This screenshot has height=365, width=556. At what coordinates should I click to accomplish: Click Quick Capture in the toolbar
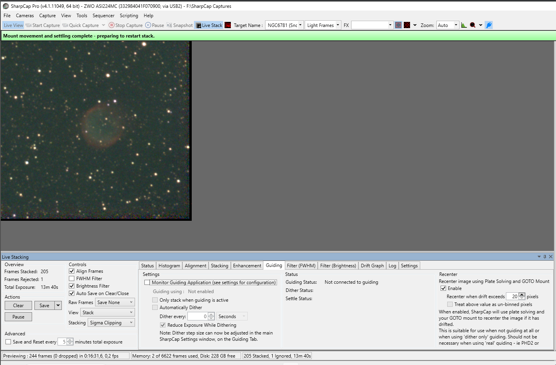point(81,25)
